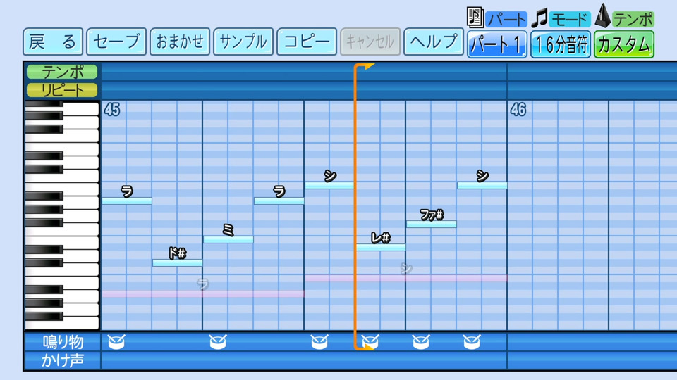Click last drum icon in 鳴り物 row
Viewport: 677px width, 380px height.
(x=472, y=342)
